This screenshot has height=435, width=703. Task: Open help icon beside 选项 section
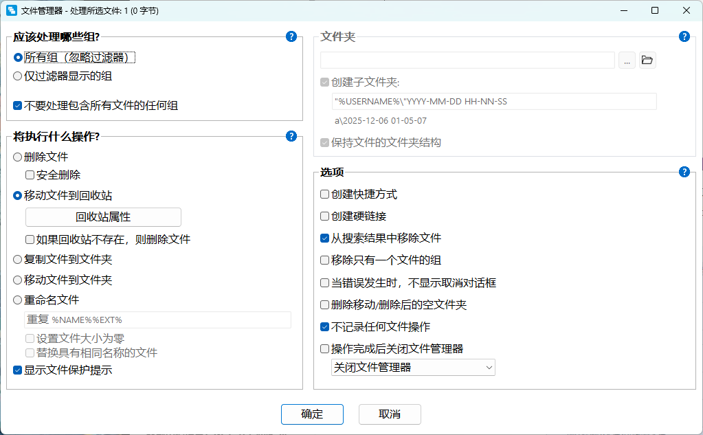point(684,172)
